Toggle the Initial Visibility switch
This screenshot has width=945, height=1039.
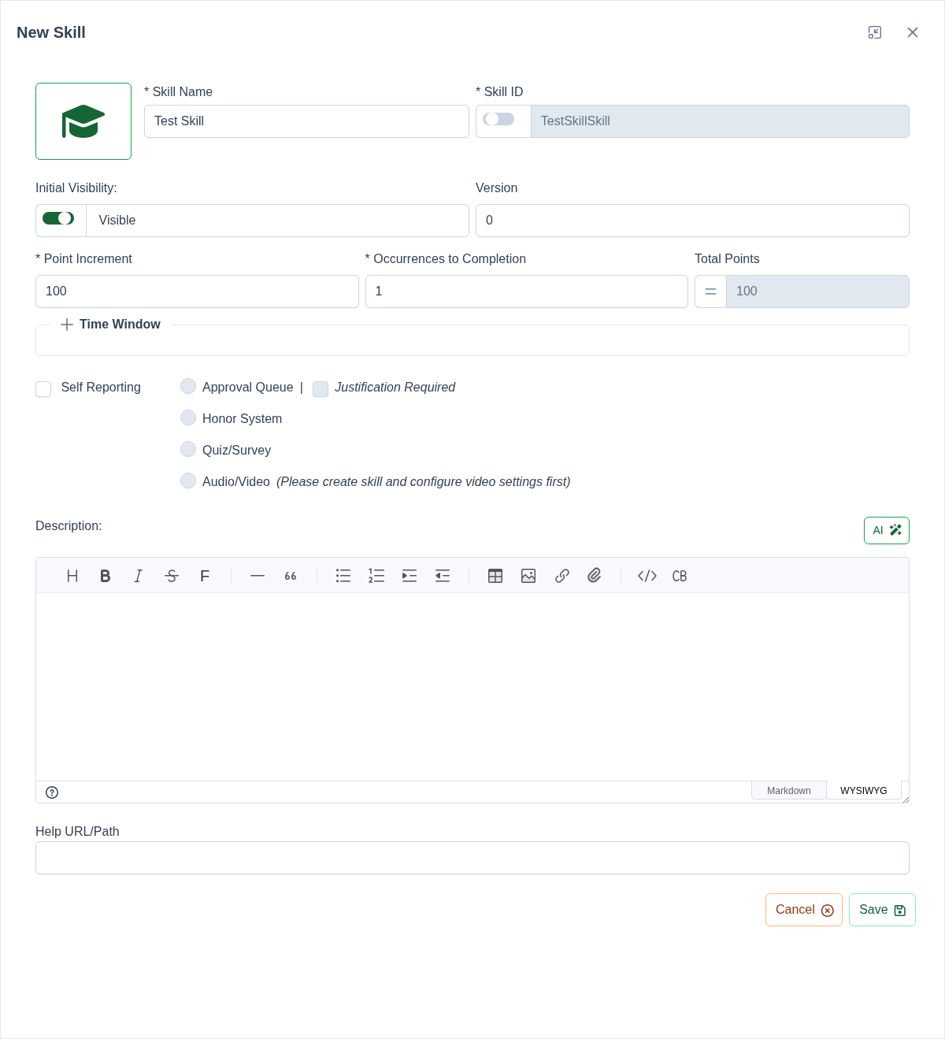click(x=58, y=218)
